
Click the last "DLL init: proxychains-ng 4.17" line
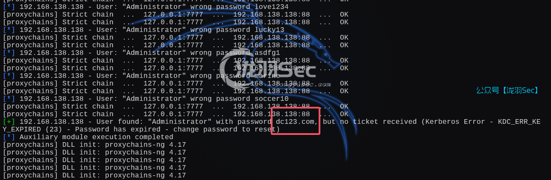[x=94, y=175]
